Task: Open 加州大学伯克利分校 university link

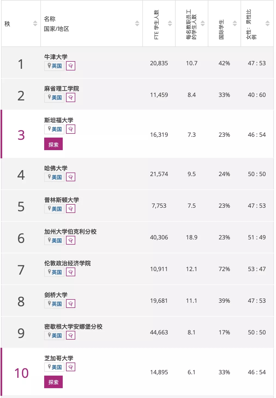Action: click(x=70, y=231)
